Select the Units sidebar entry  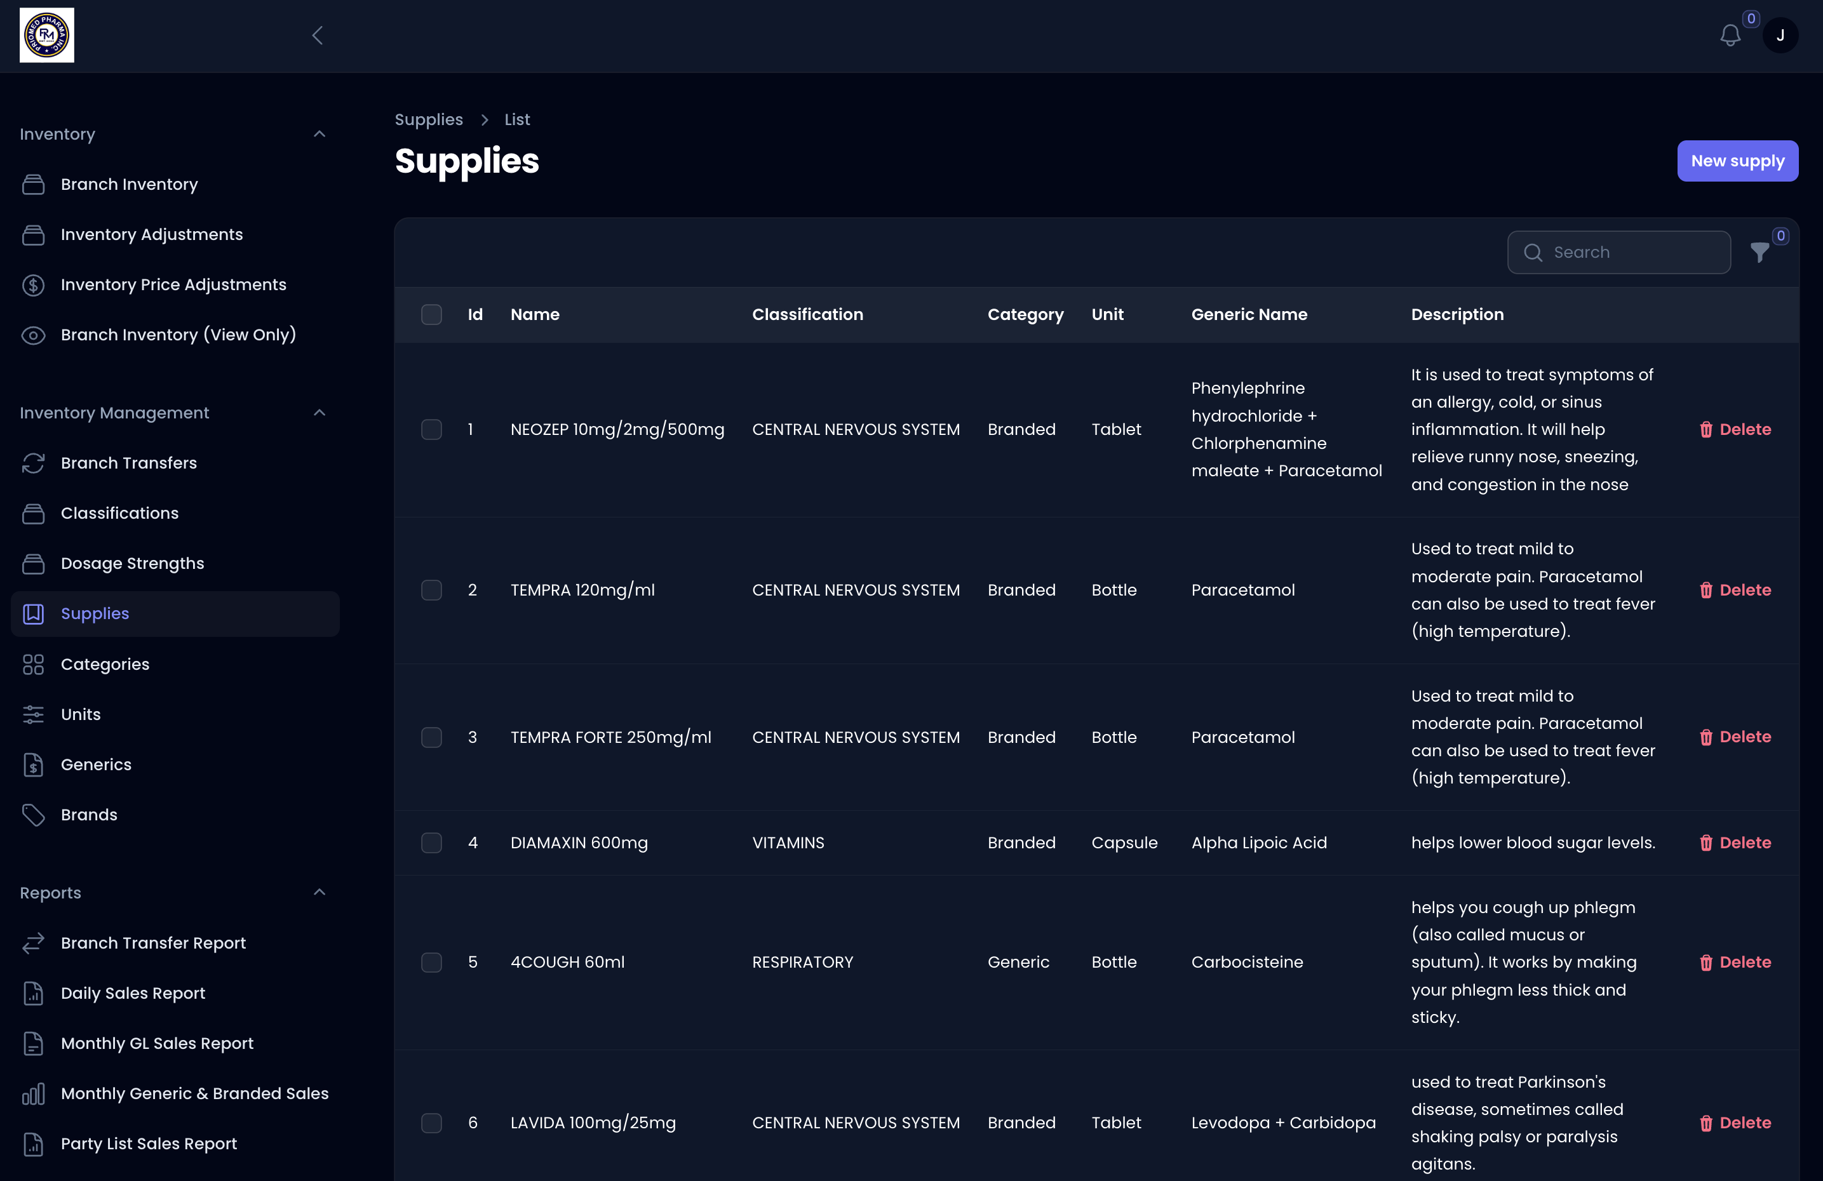[79, 714]
